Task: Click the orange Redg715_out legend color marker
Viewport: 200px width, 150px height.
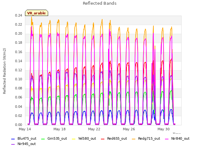Action: click(134, 139)
